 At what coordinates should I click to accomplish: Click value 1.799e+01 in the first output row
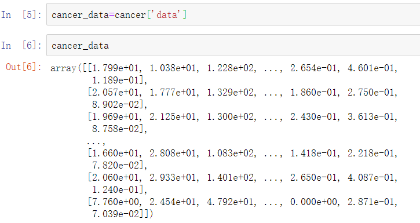(115, 68)
